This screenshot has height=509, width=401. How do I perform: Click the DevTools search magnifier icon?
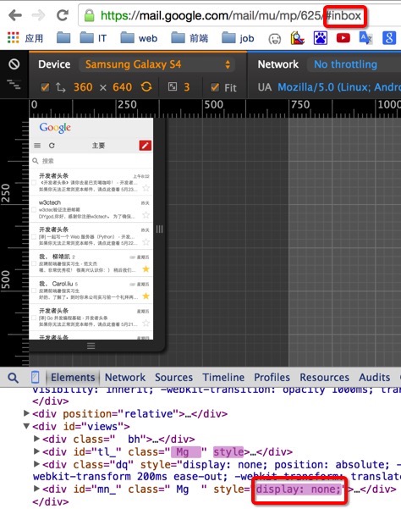coord(13,378)
